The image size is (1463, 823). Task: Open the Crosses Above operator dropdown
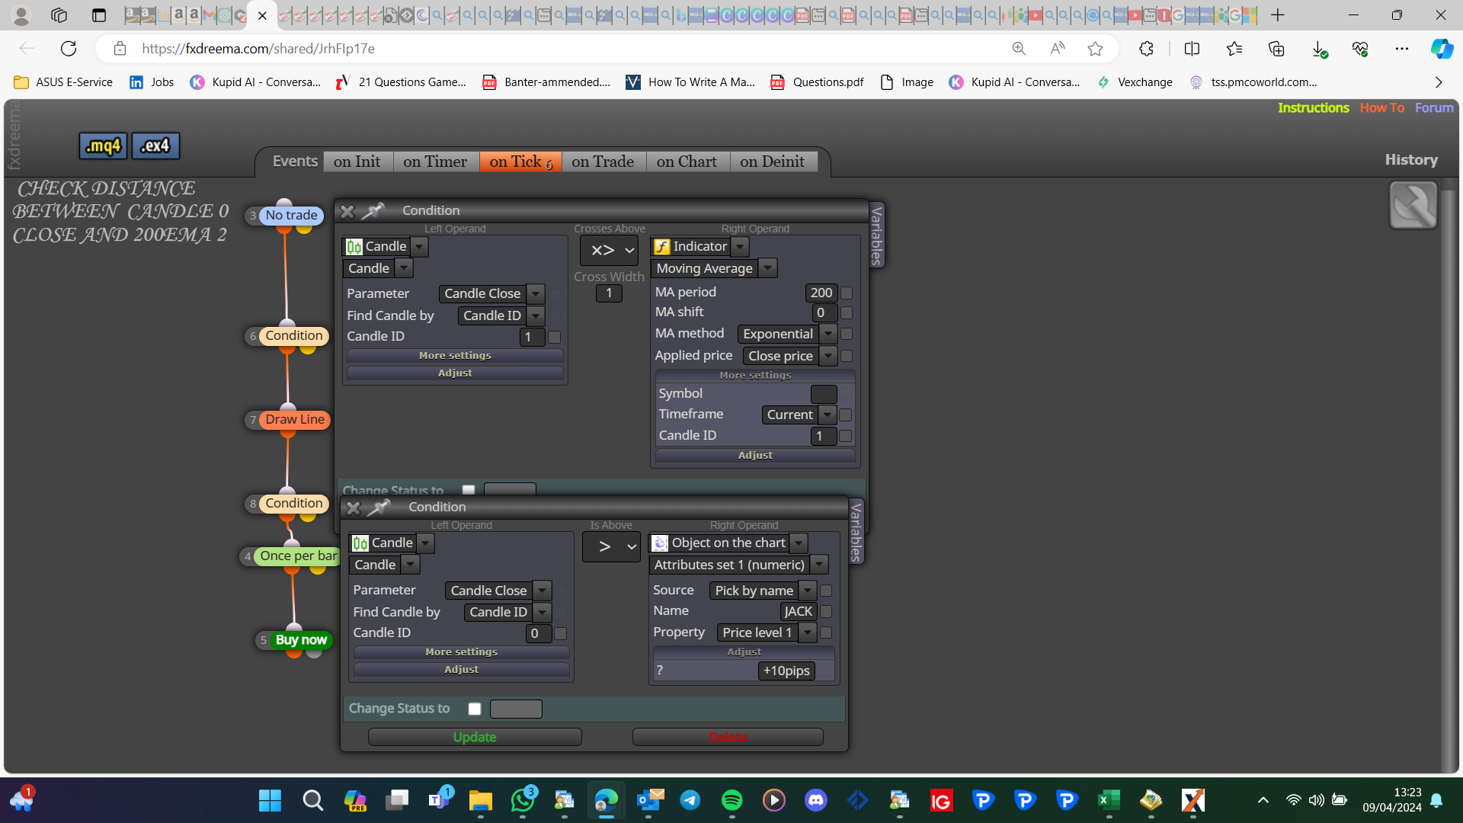click(x=610, y=250)
